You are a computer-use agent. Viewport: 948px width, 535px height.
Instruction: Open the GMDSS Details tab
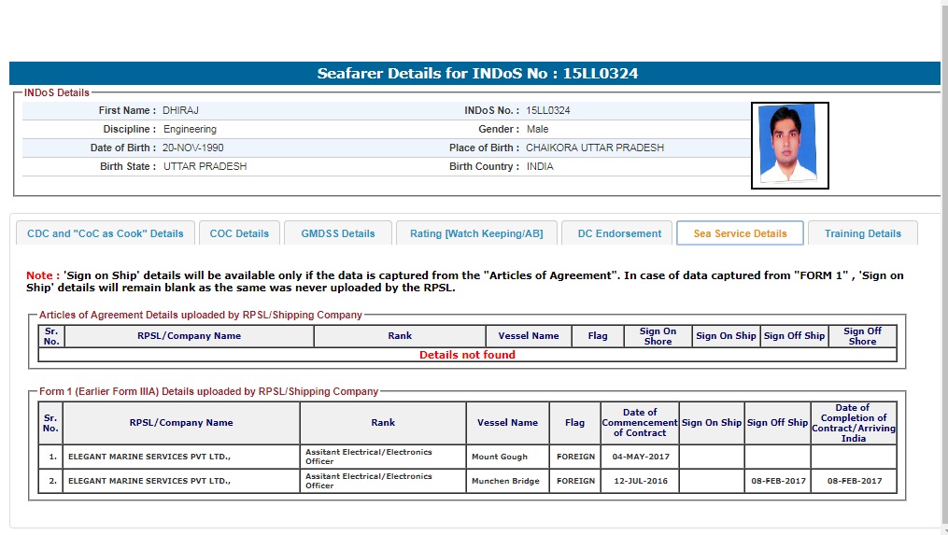pyautogui.click(x=337, y=233)
